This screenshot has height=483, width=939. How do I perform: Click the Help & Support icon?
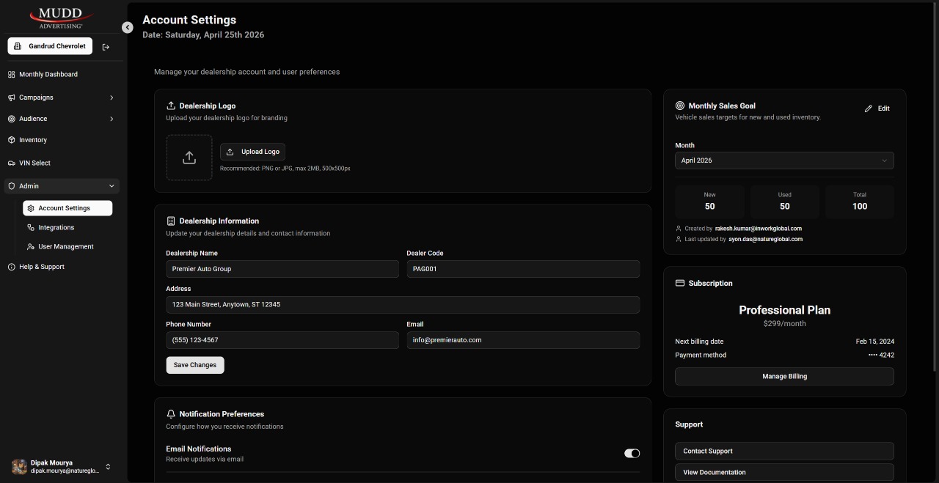pyautogui.click(x=10, y=267)
